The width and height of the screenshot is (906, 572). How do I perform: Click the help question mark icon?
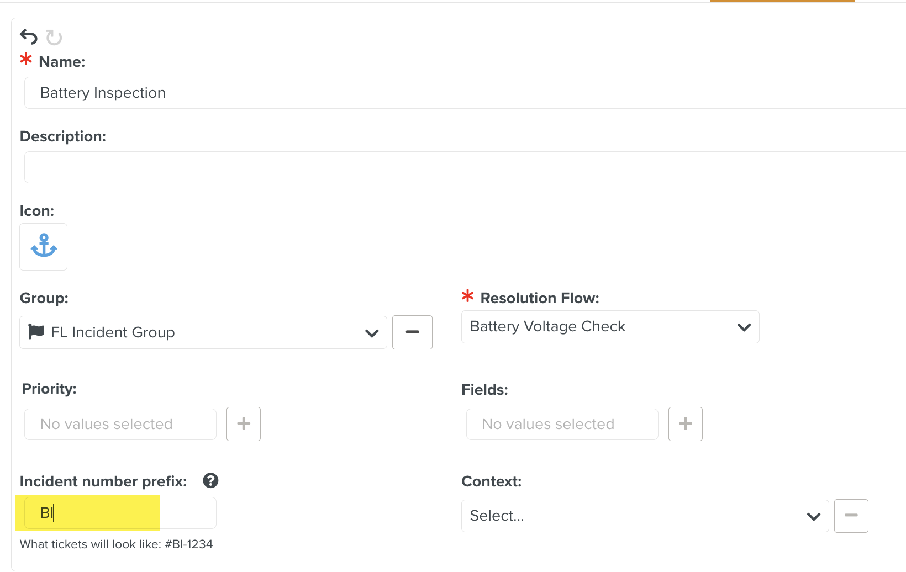[210, 481]
